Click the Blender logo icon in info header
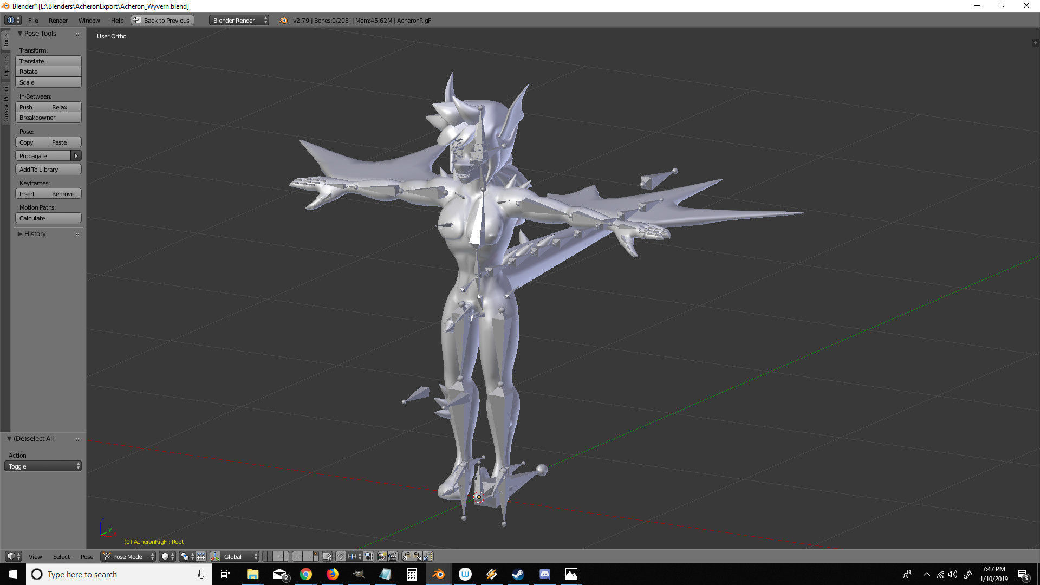The width and height of the screenshot is (1040, 585). tap(283, 21)
